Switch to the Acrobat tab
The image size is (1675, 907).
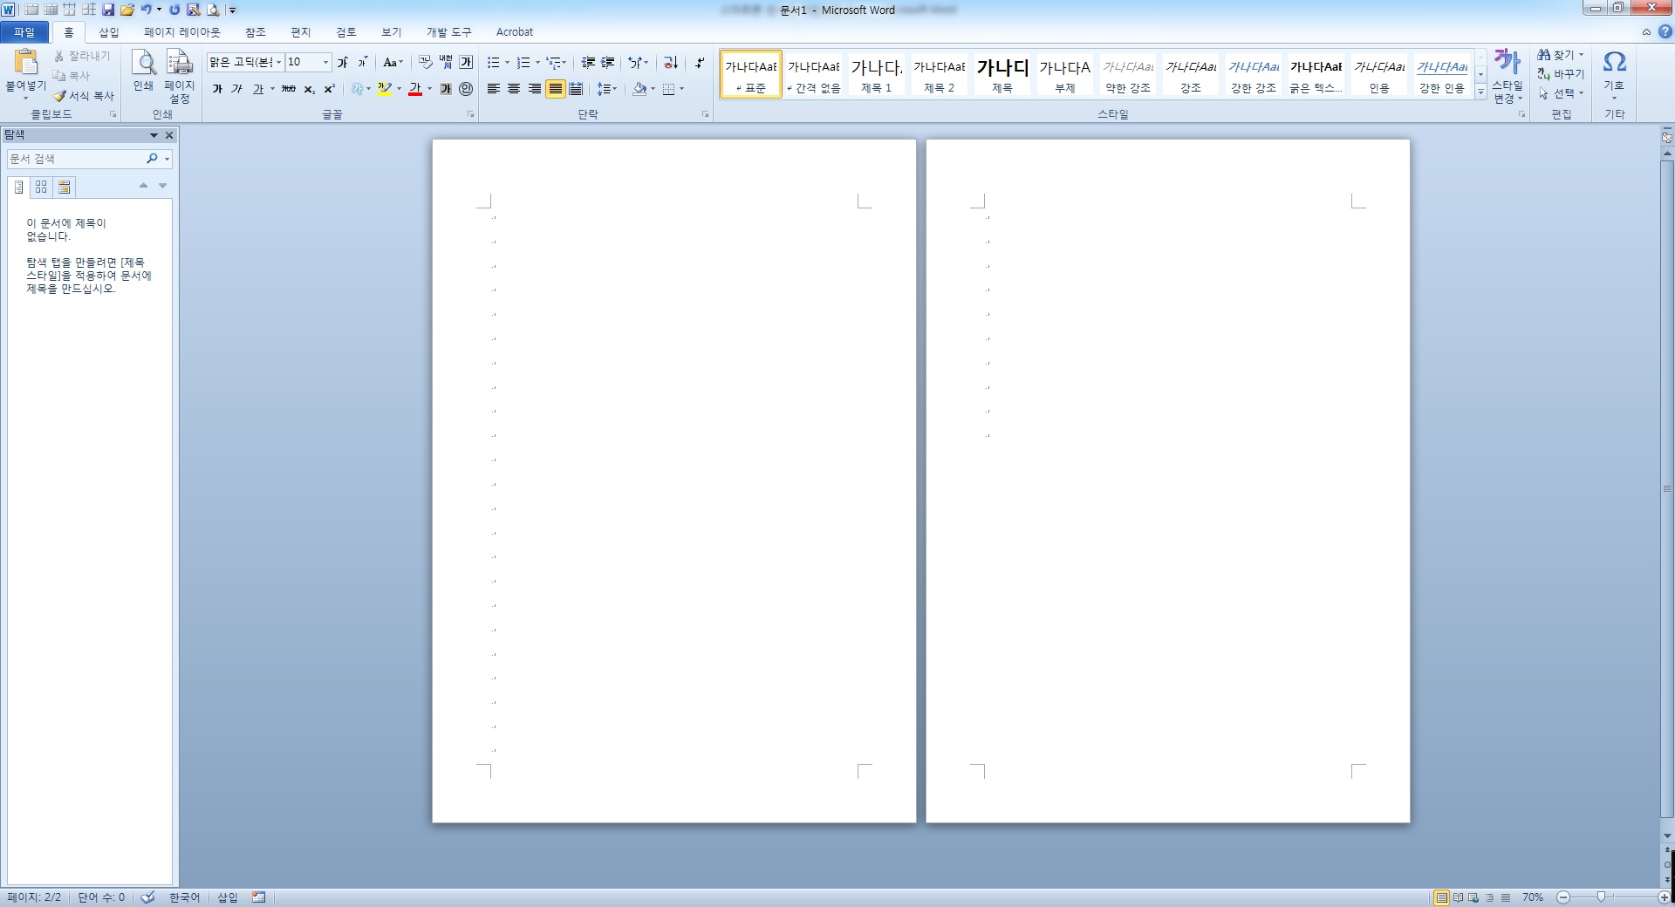click(515, 32)
